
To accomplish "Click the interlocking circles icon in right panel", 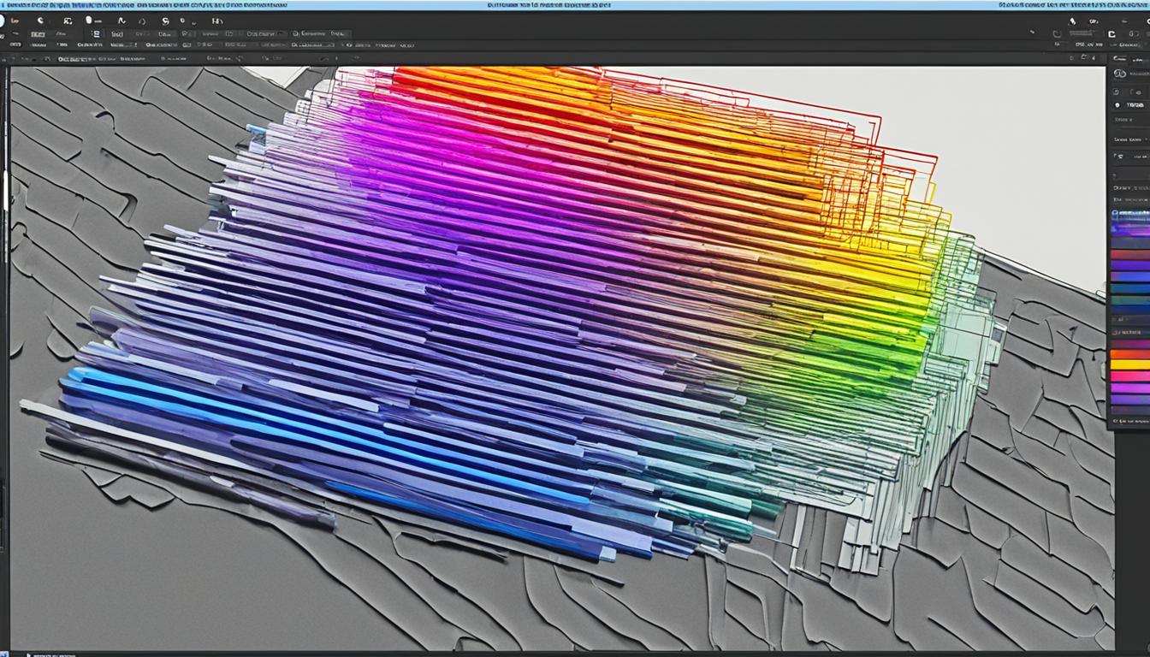I will coord(1120,74).
